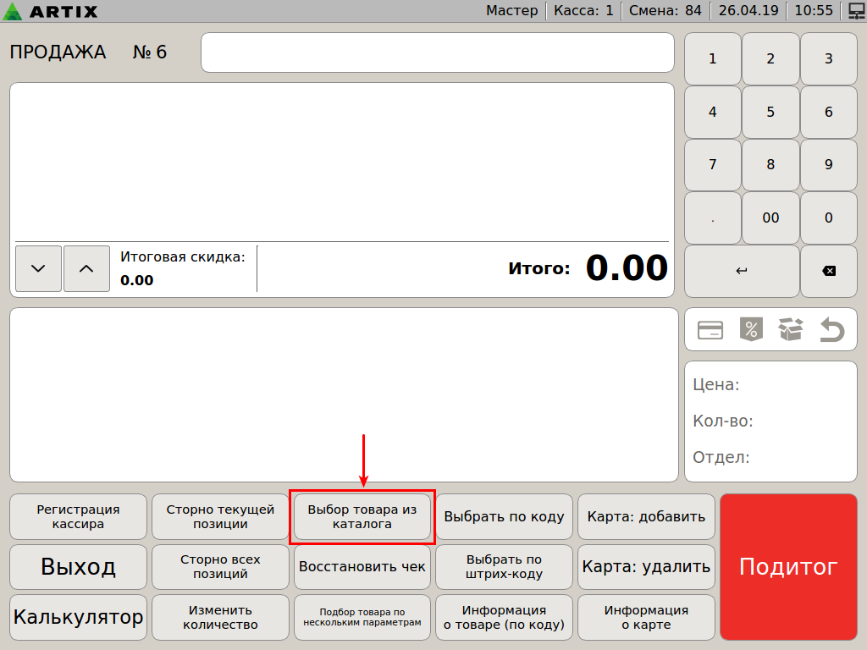Click the payment card icon
The width and height of the screenshot is (867, 650).
tap(710, 330)
